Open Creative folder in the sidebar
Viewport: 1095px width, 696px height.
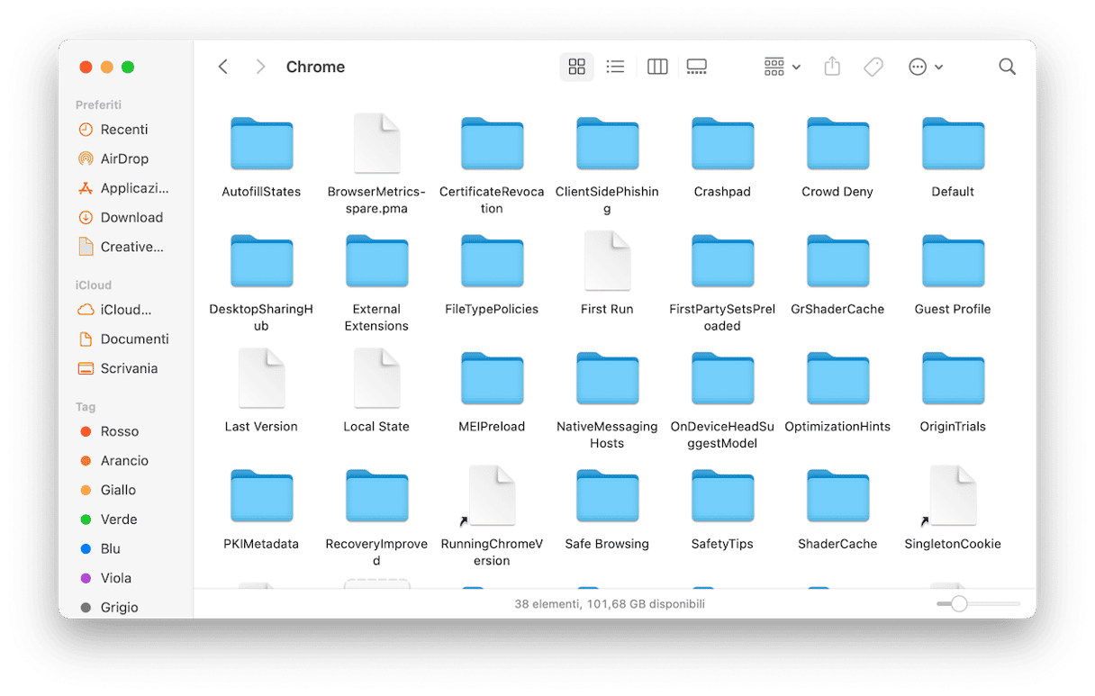click(124, 247)
